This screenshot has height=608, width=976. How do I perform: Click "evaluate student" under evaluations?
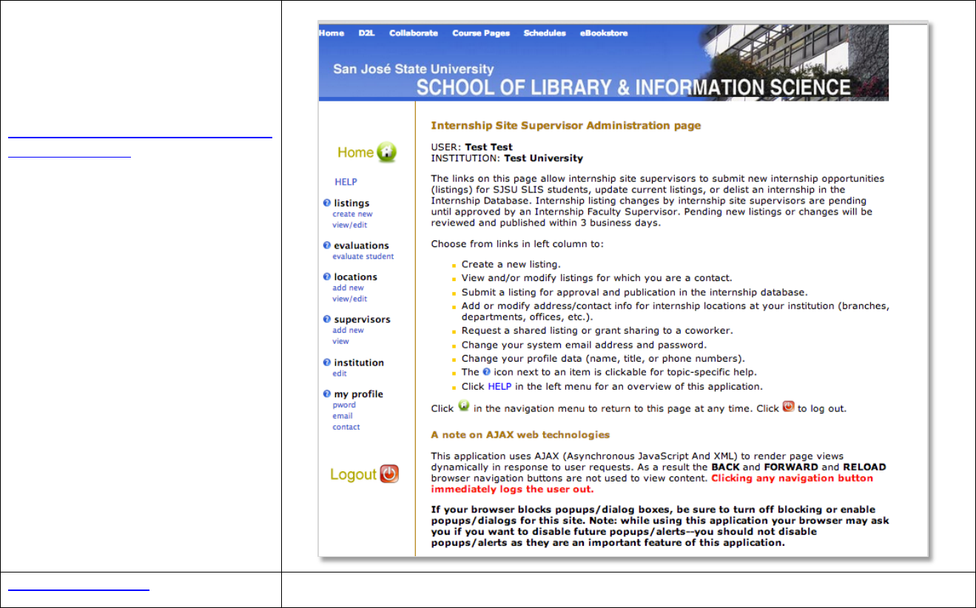point(363,257)
